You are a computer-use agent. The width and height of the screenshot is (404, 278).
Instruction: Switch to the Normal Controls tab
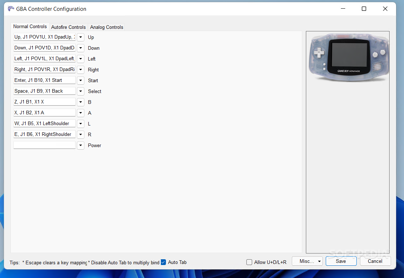click(x=30, y=27)
